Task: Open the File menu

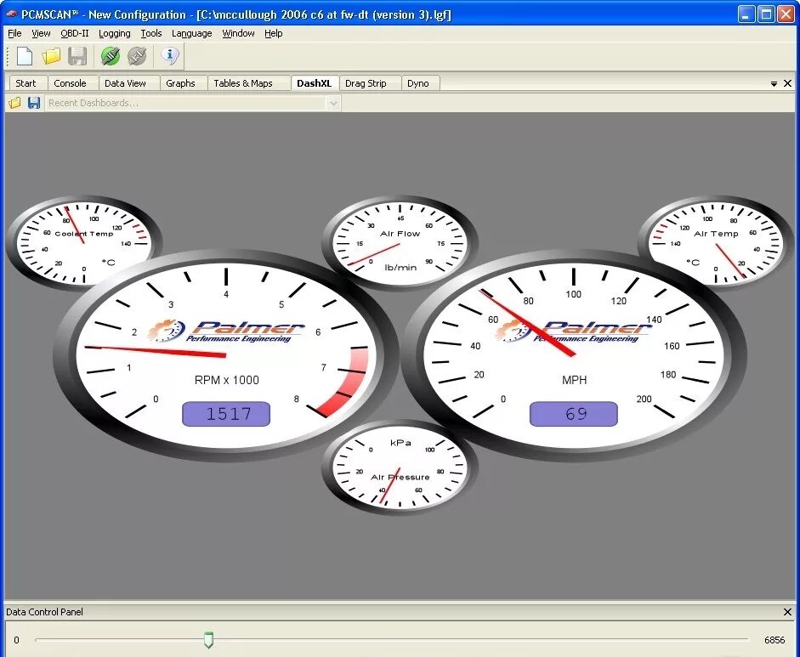Action: (14, 33)
